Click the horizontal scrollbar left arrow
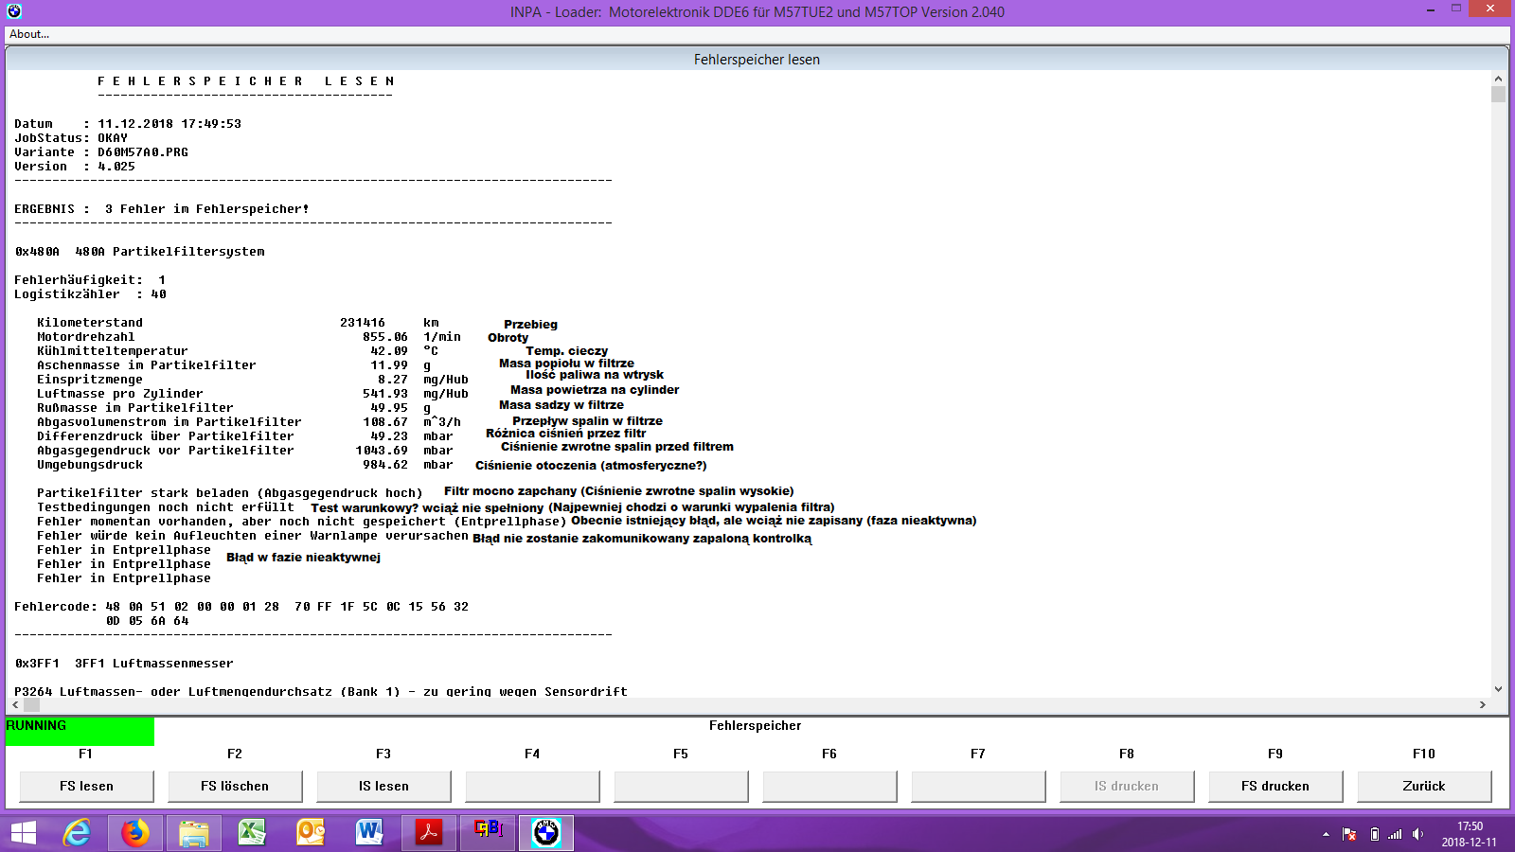The image size is (1515, 852). pyautogui.click(x=15, y=705)
